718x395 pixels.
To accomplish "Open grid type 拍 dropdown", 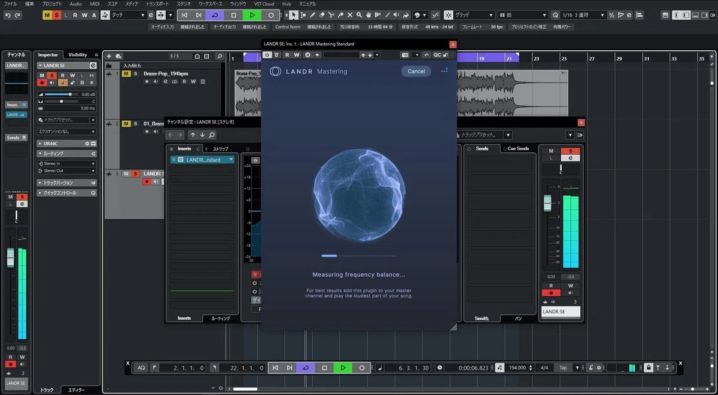I will 524,15.
